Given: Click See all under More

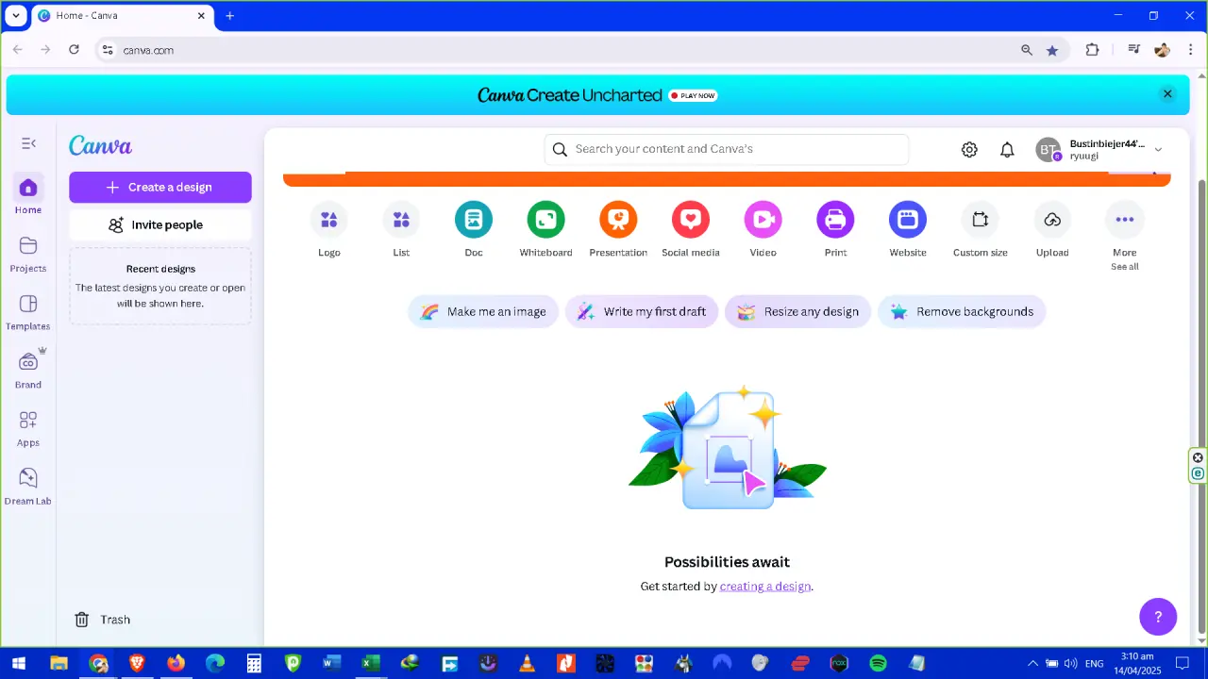Looking at the screenshot, I should (1125, 267).
